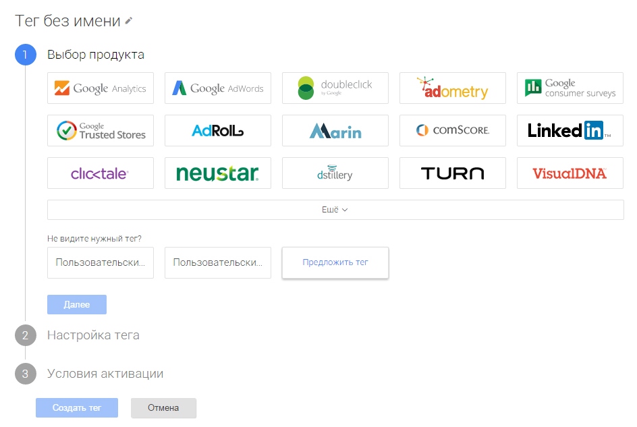Click the second 'Пользовательски...' tag button
The image size is (637, 427).
[x=218, y=262]
